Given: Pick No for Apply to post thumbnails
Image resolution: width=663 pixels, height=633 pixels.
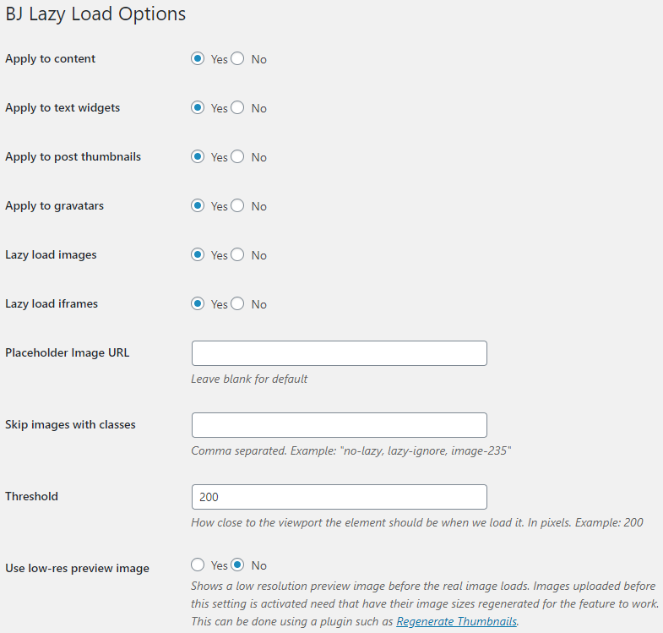Looking at the screenshot, I should (238, 157).
